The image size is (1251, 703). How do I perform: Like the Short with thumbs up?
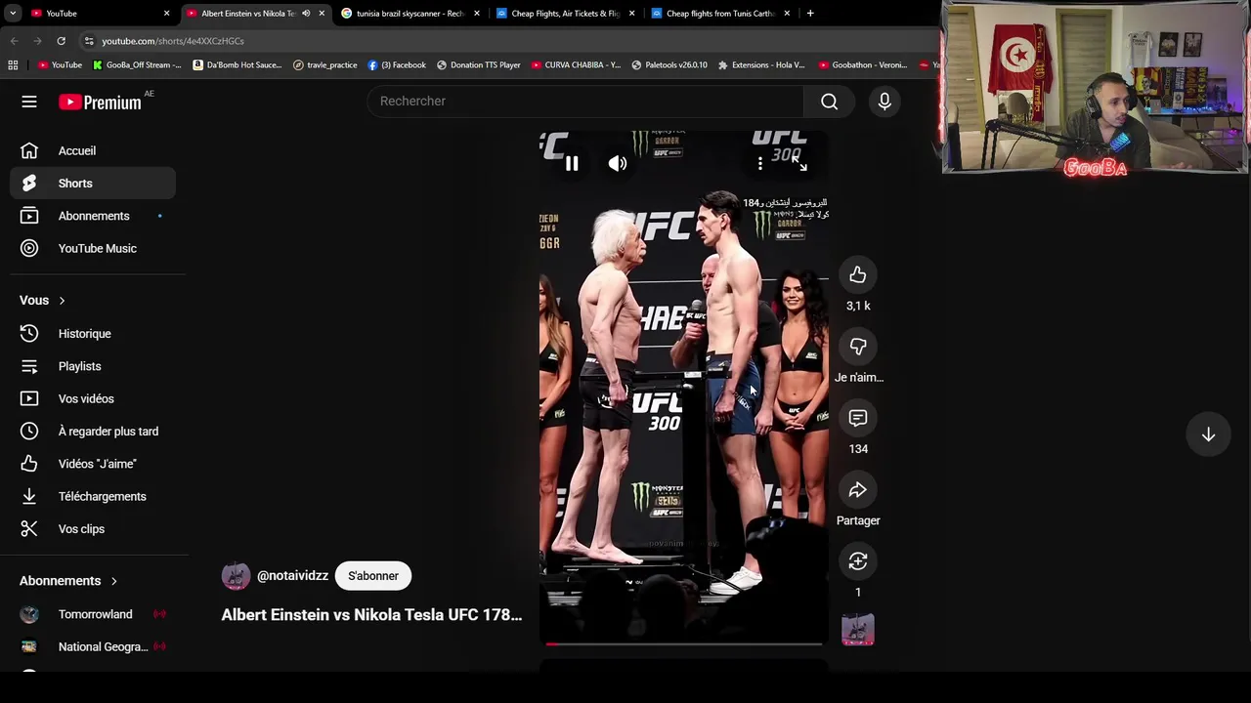[858, 275]
